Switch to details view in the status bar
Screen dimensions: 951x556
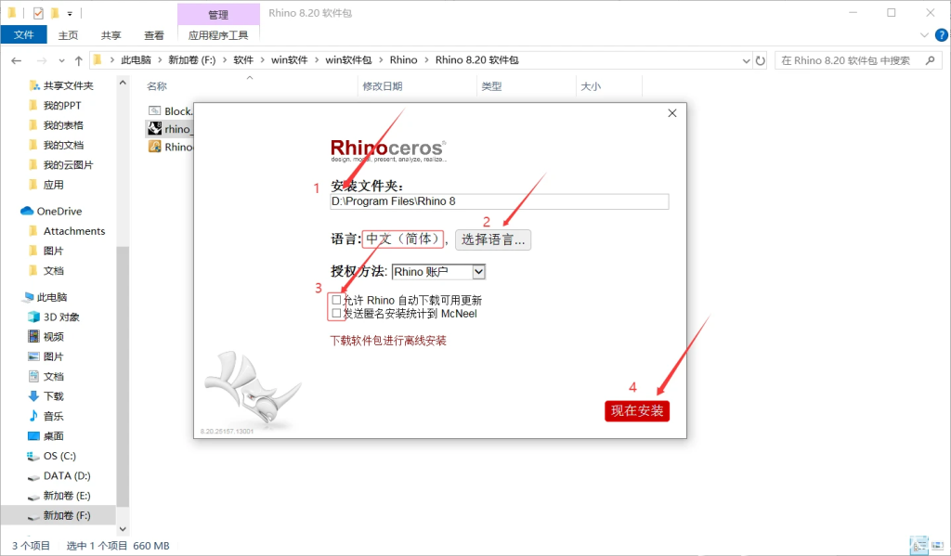pyautogui.click(x=939, y=545)
